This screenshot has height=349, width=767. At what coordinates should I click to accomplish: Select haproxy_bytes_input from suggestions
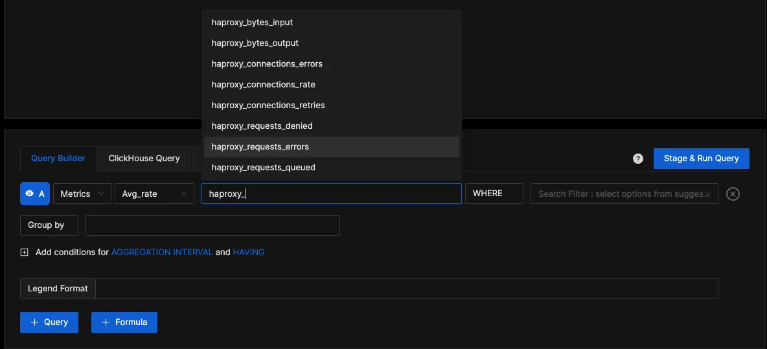(x=332, y=23)
